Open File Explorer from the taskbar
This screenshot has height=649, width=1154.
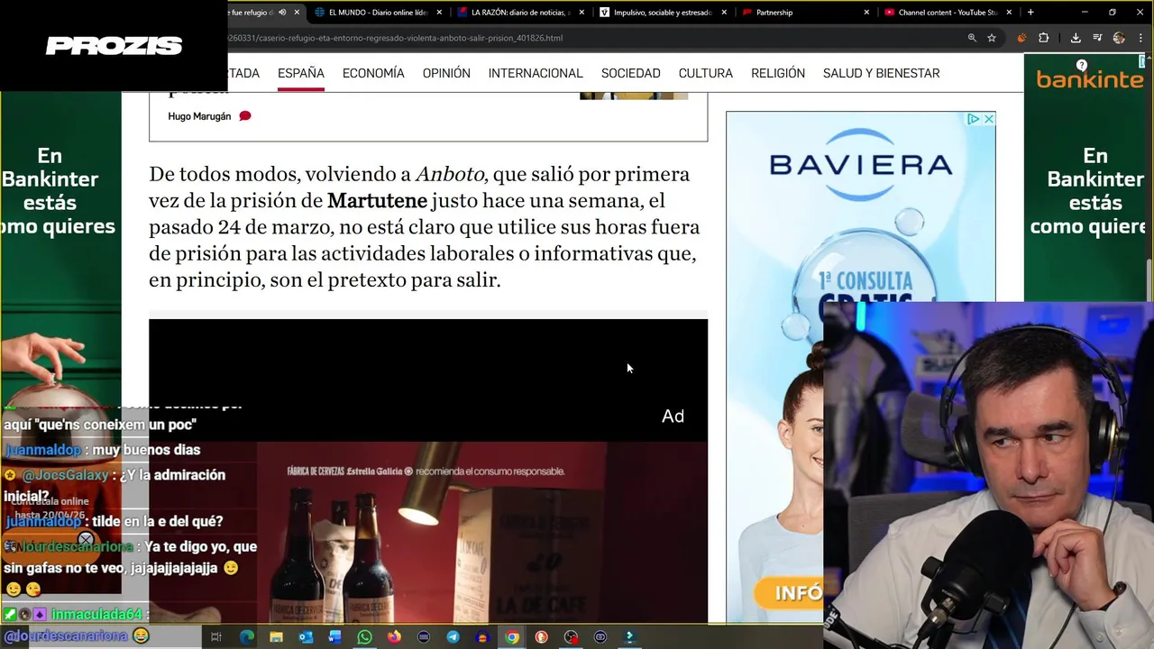[276, 637]
